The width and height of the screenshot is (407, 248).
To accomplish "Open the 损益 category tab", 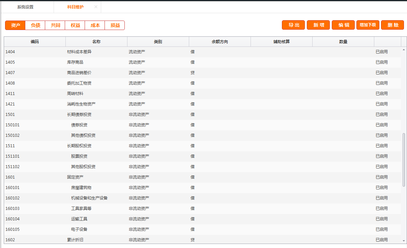I will (x=115, y=25).
